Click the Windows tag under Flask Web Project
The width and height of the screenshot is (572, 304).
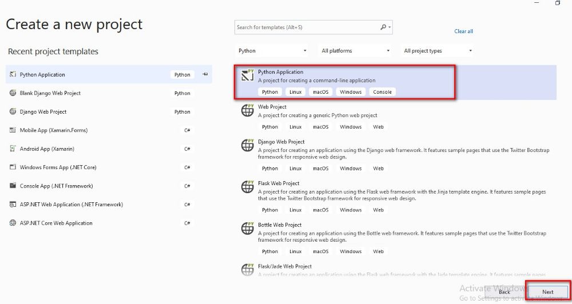point(351,210)
